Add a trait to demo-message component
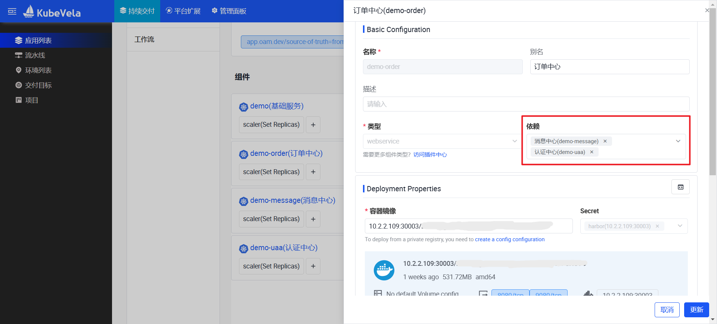The width and height of the screenshot is (717, 324). pyautogui.click(x=313, y=219)
